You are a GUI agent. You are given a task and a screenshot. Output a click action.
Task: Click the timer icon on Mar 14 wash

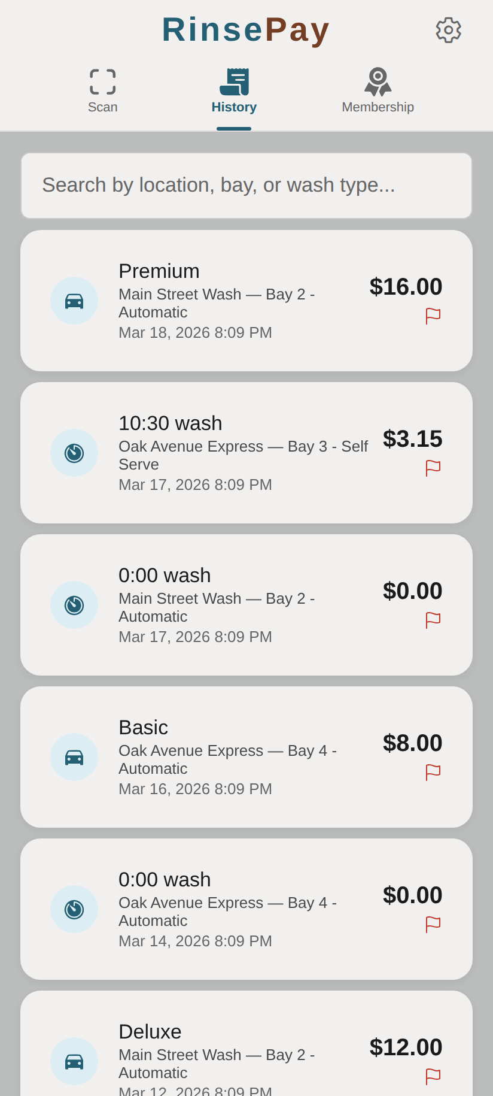(74, 909)
